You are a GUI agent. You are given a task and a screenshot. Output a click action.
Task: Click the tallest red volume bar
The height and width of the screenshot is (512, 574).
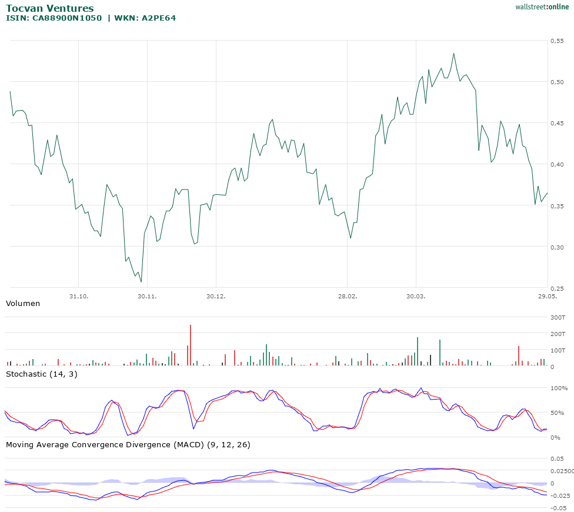[191, 345]
